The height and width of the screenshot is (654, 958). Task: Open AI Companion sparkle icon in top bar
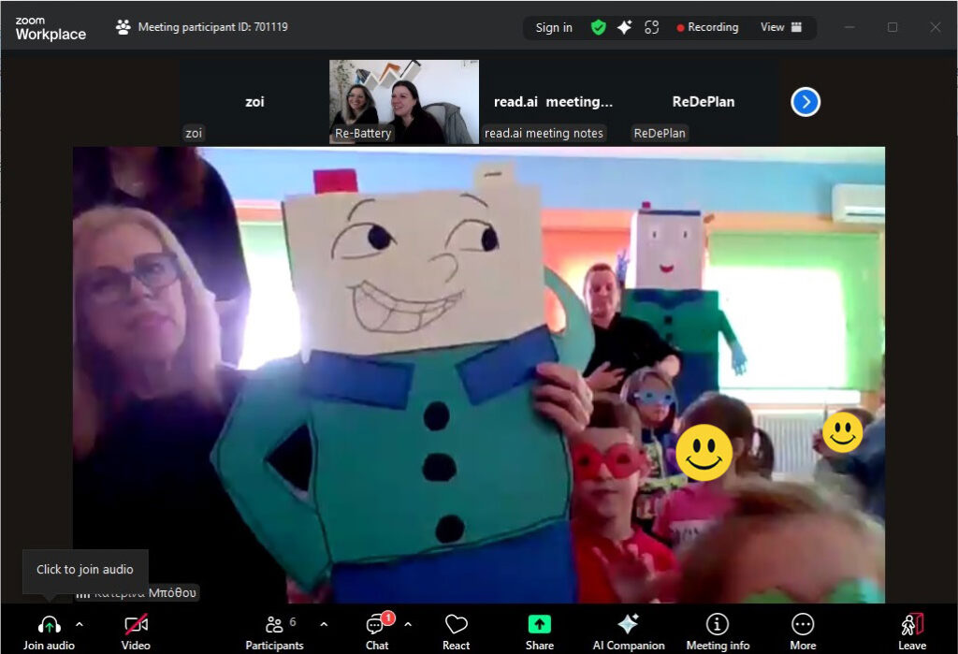point(624,27)
